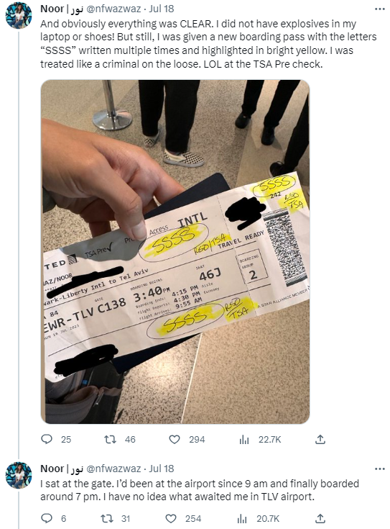Image resolution: width=390 pixels, height=529 pixels.
Task: Open more options menu on first tweet
Action: click(379, 9)
